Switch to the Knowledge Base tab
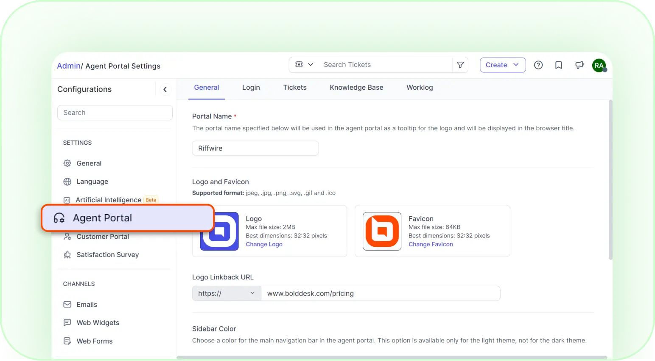 356,88
